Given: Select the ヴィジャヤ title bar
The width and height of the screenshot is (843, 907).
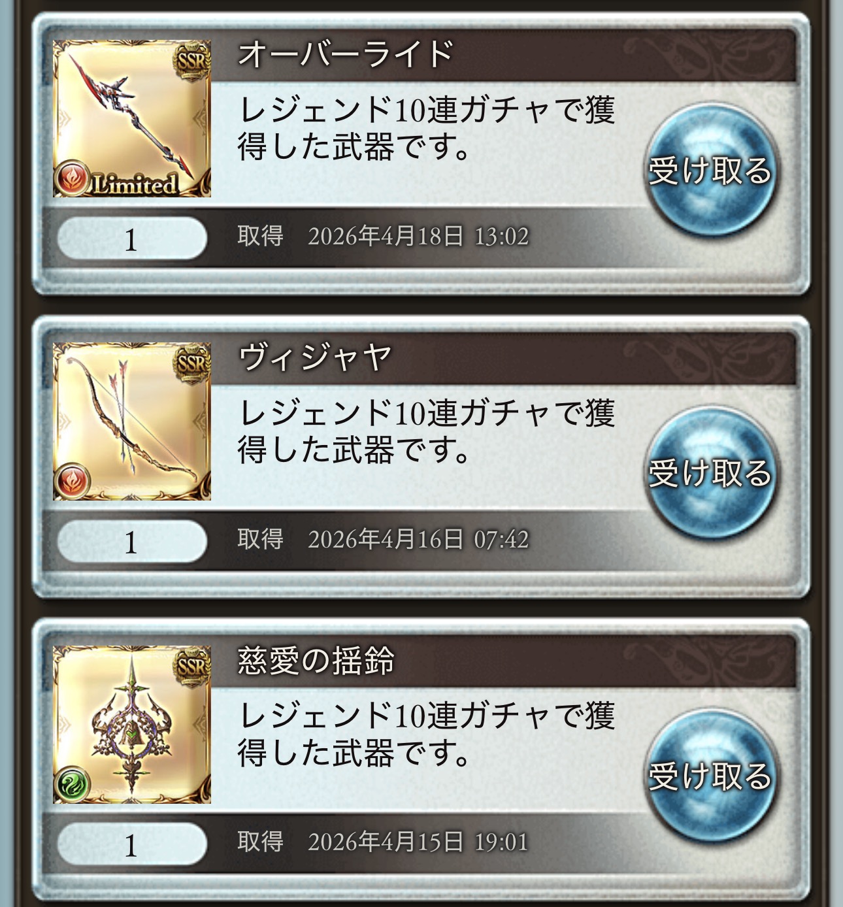Looking at the screenshot, I should [503, 357].
